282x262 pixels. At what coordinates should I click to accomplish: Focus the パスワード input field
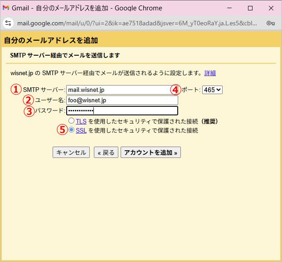point(122,110)
